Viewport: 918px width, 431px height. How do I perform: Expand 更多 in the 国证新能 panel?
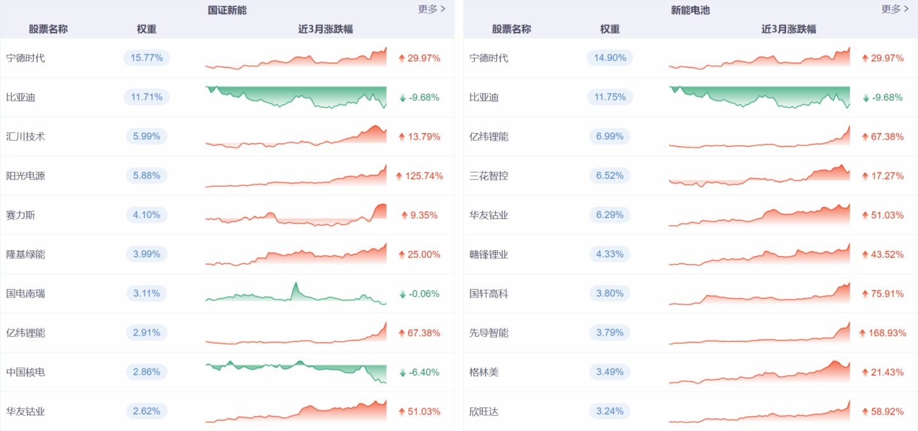click(432, 9)
